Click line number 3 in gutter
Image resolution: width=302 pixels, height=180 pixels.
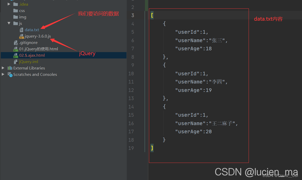133,15
